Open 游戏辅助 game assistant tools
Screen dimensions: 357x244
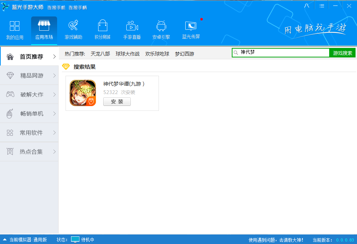click(x=73, y=30)
